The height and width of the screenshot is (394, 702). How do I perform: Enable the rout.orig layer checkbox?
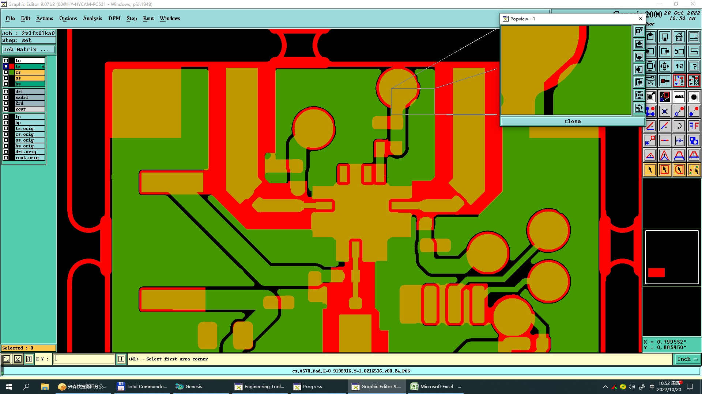pos(6,158)
